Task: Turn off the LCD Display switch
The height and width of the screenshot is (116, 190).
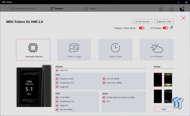Action: tap(165, 28)
